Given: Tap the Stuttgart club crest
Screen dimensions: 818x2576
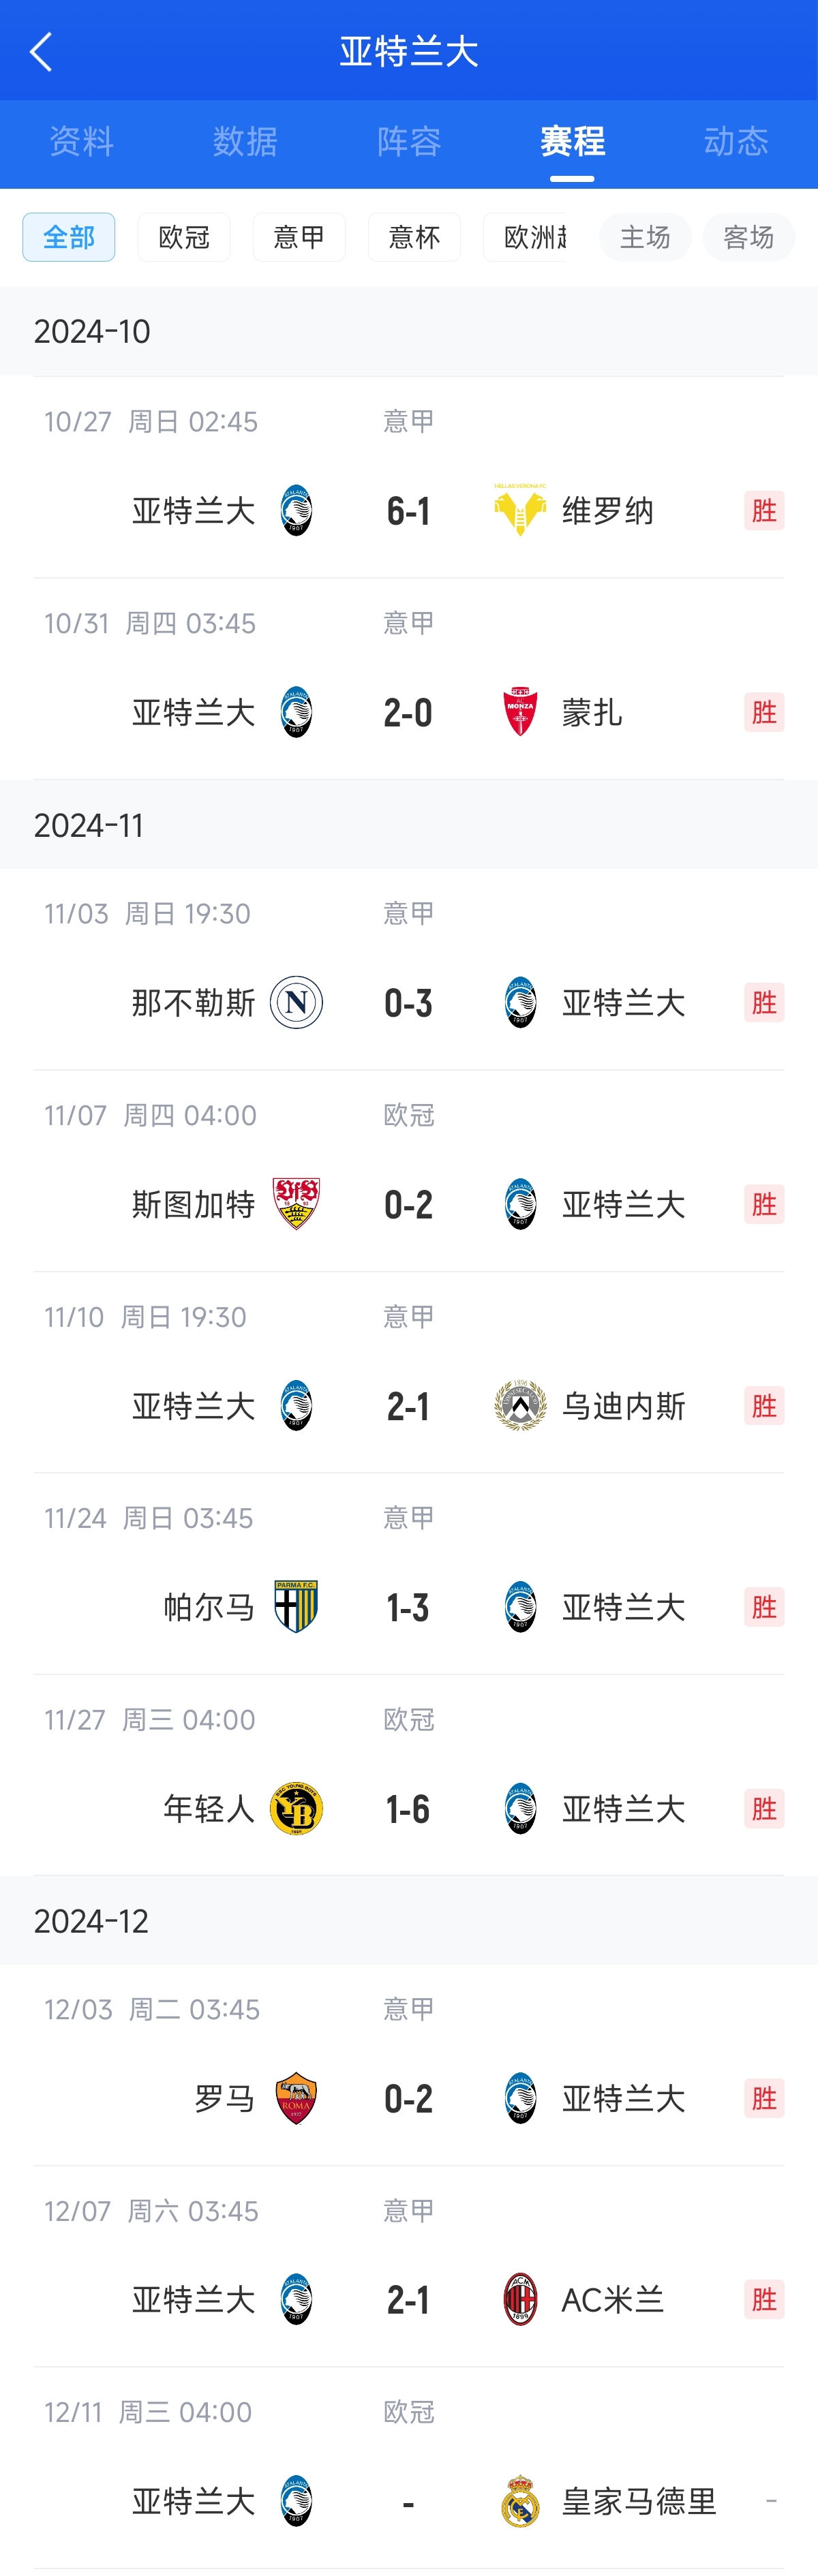Looking at the screenshot, I should (x=296, y=1204).
